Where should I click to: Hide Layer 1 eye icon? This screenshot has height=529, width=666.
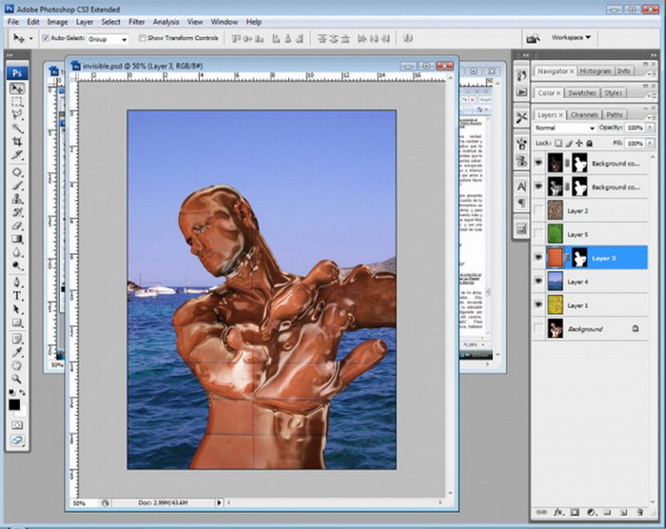click(x=539, y=305)
